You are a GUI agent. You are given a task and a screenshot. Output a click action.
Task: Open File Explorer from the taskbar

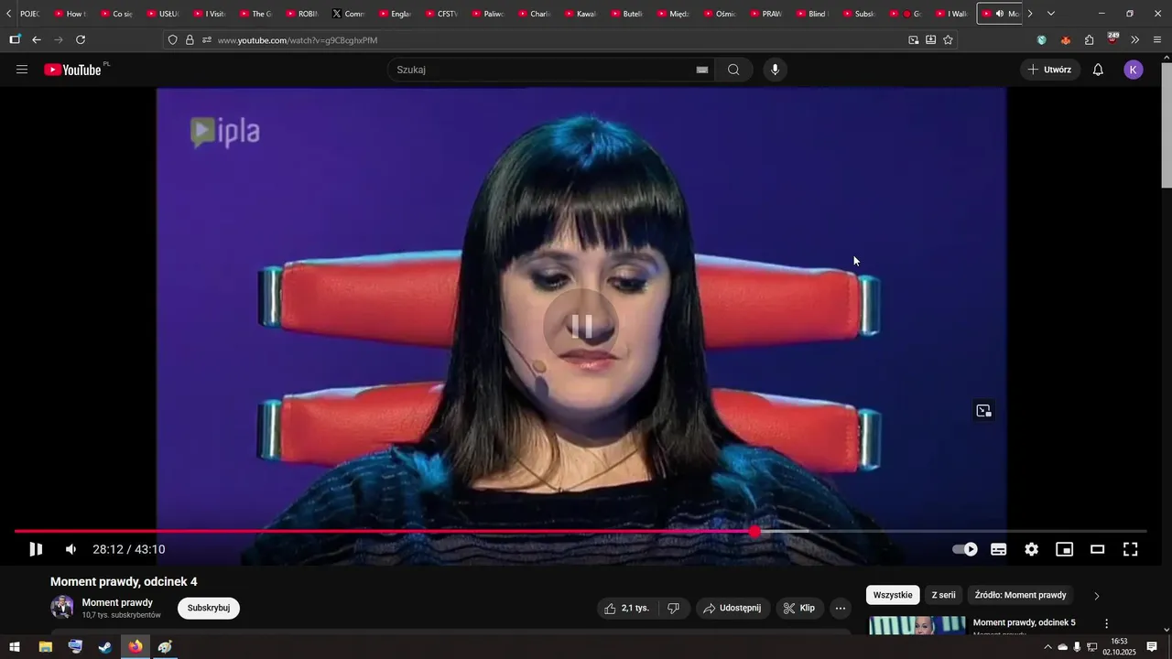coord(45,646)
